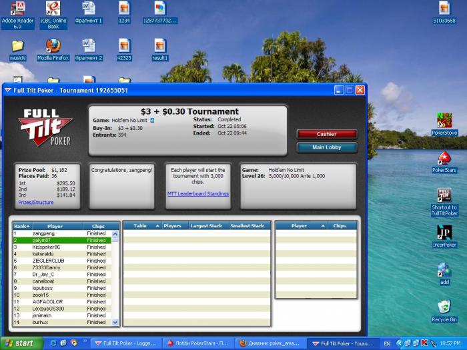Click the taskbar clock showing 10:57 PM
The width and height of the screenshot is (467, 350).
(x=450, y=343)
